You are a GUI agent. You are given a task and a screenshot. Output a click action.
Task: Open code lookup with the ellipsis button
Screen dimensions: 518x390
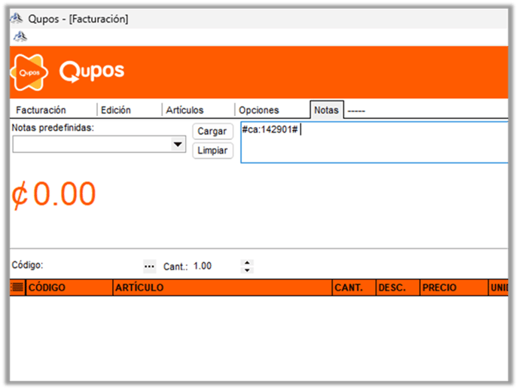[149, 267]
